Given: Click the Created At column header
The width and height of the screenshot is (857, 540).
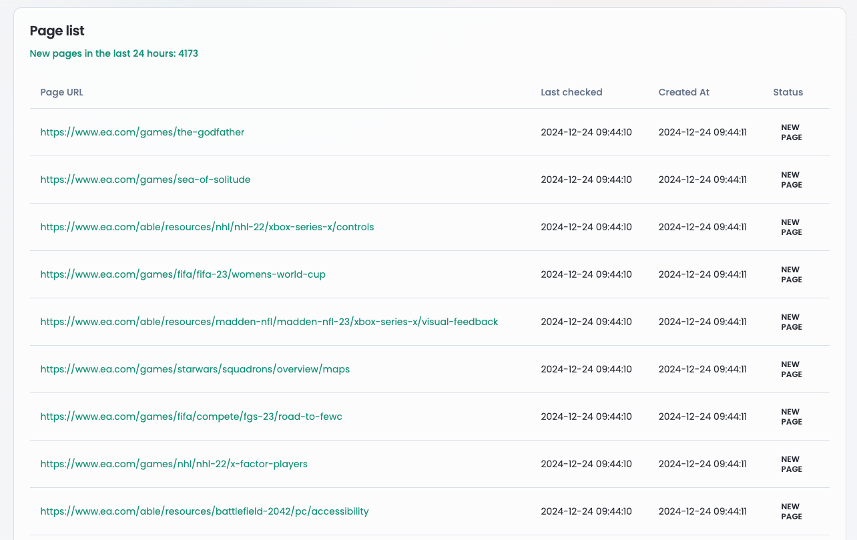Looking at the screenshot, I should click(683, 92).
